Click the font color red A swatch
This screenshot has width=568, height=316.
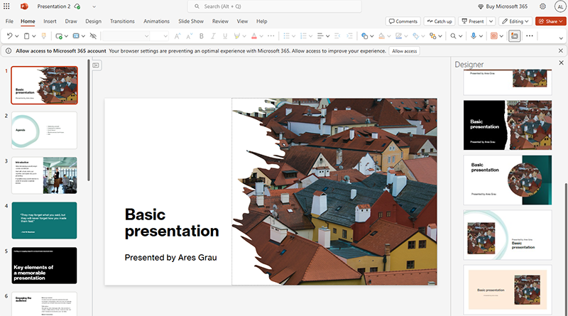[255, 36]
